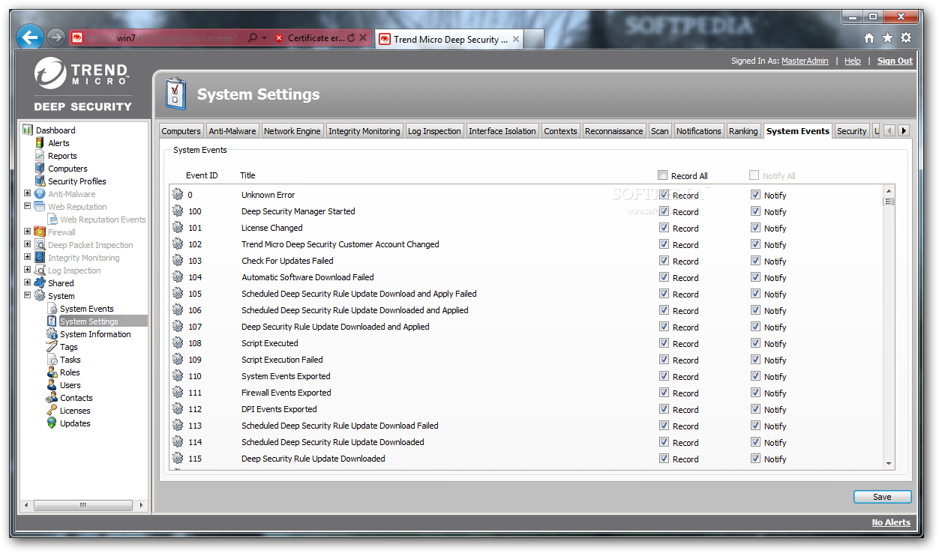Collapse the System tree node
This screenshot has height=553, width=939.
tap(28, 295)
